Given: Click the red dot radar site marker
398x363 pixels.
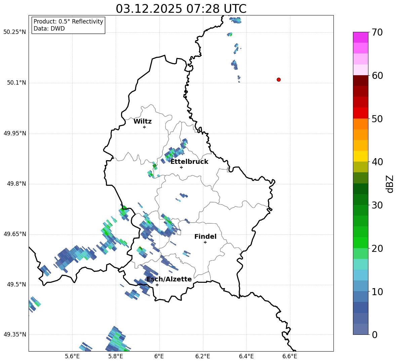Looking at the screenshot, I should coord(279,80).
